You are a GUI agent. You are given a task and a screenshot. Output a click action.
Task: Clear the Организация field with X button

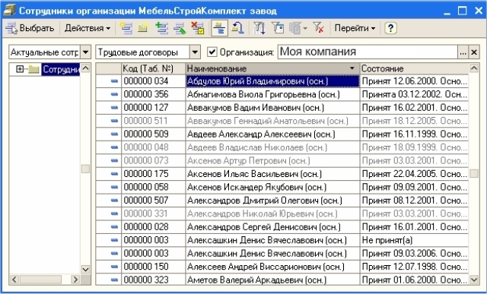point(474,52)
